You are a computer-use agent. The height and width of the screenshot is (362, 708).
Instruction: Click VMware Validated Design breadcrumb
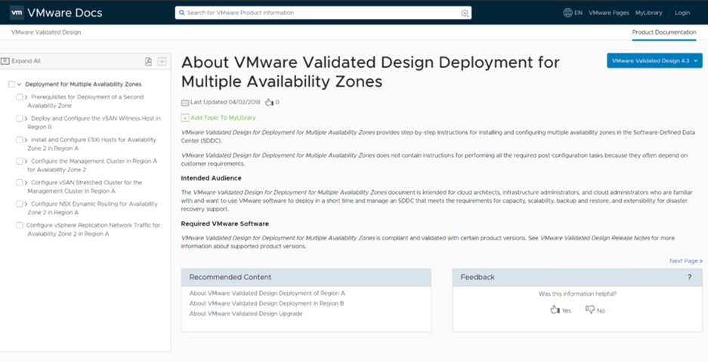[x=46, y=32]
